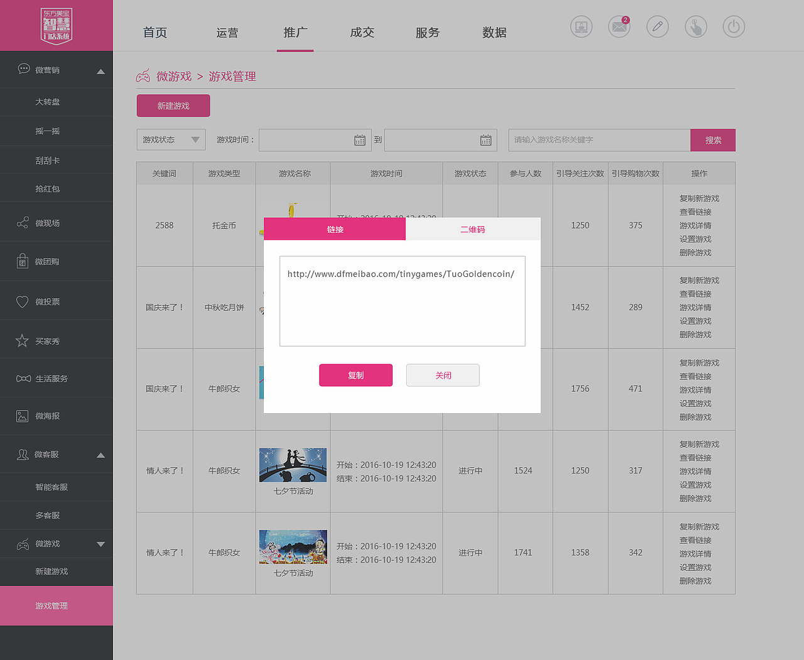Click 设置游戏 in the 中秋吃月饼 row
This screenshot has height=660, width=804.
tap(695, 321)
